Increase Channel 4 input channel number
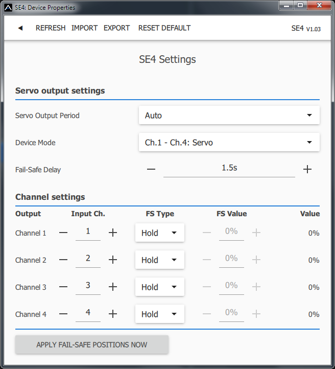This screenshot has height=369, width=335. pyautogui.click(x=113, y=314)
